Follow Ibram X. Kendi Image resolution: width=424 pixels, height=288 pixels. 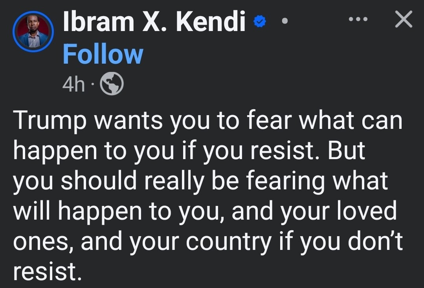click(x=103, y=55)
